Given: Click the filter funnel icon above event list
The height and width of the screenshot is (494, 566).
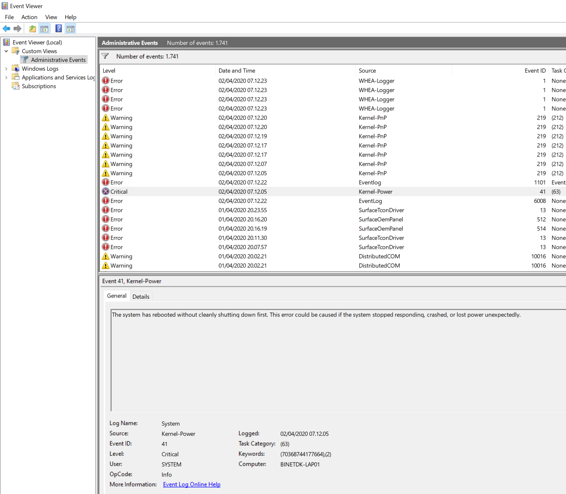Looking at the screenshot, I should pyautogui.click(x=105, y=56).
